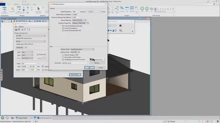Click the green Previous view arrow
The image size is (220, 123).
coord(142,9)
